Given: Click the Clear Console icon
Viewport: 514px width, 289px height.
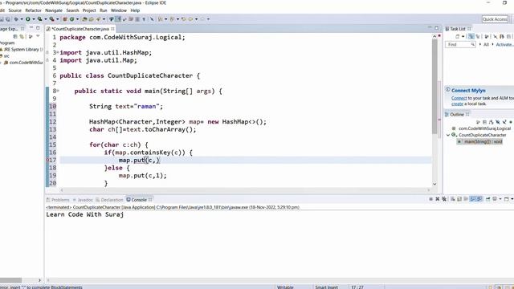Looking at the screenshot, I should point(453,199).
